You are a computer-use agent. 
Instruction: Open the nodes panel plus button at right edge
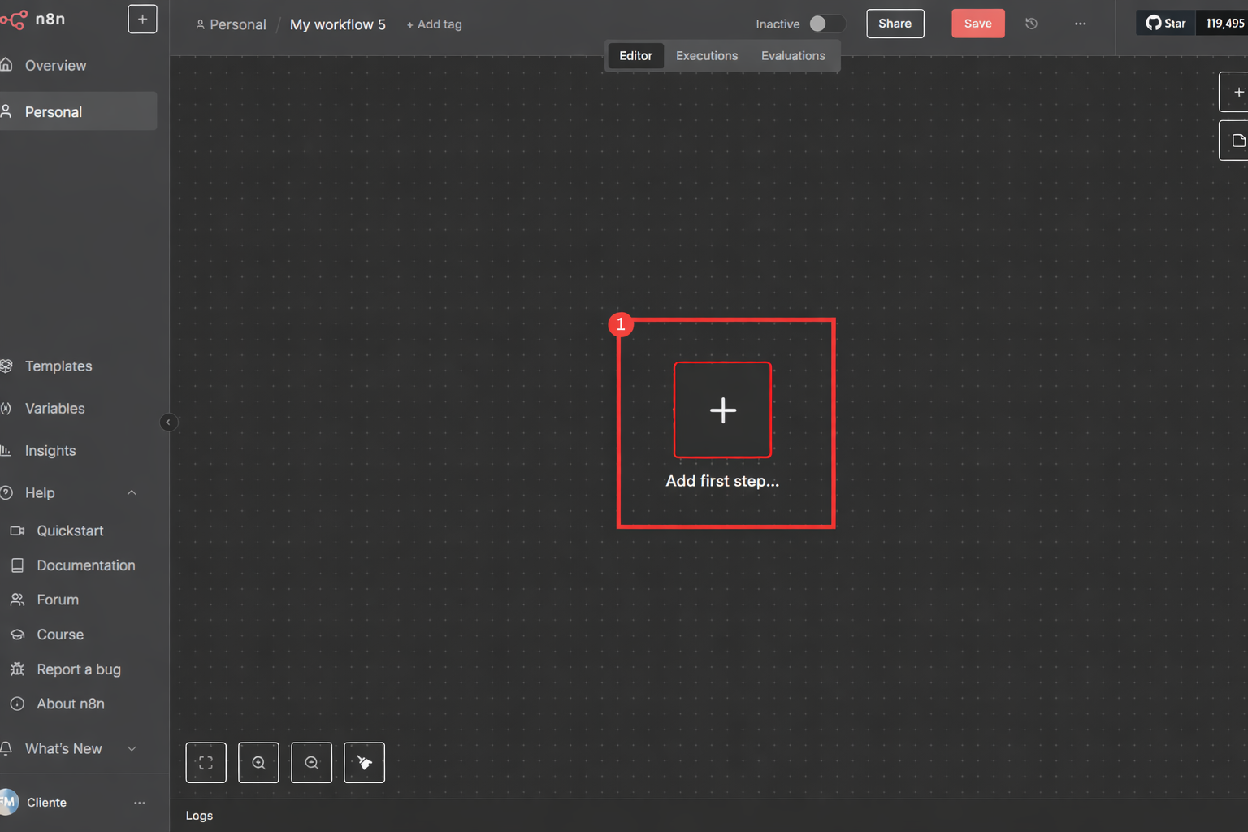(1237, 92)
